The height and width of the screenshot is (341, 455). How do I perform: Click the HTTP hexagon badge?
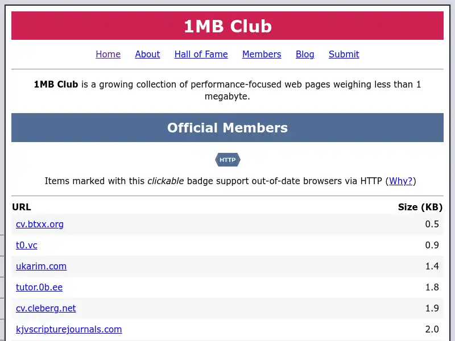click(x=227, y=160)
